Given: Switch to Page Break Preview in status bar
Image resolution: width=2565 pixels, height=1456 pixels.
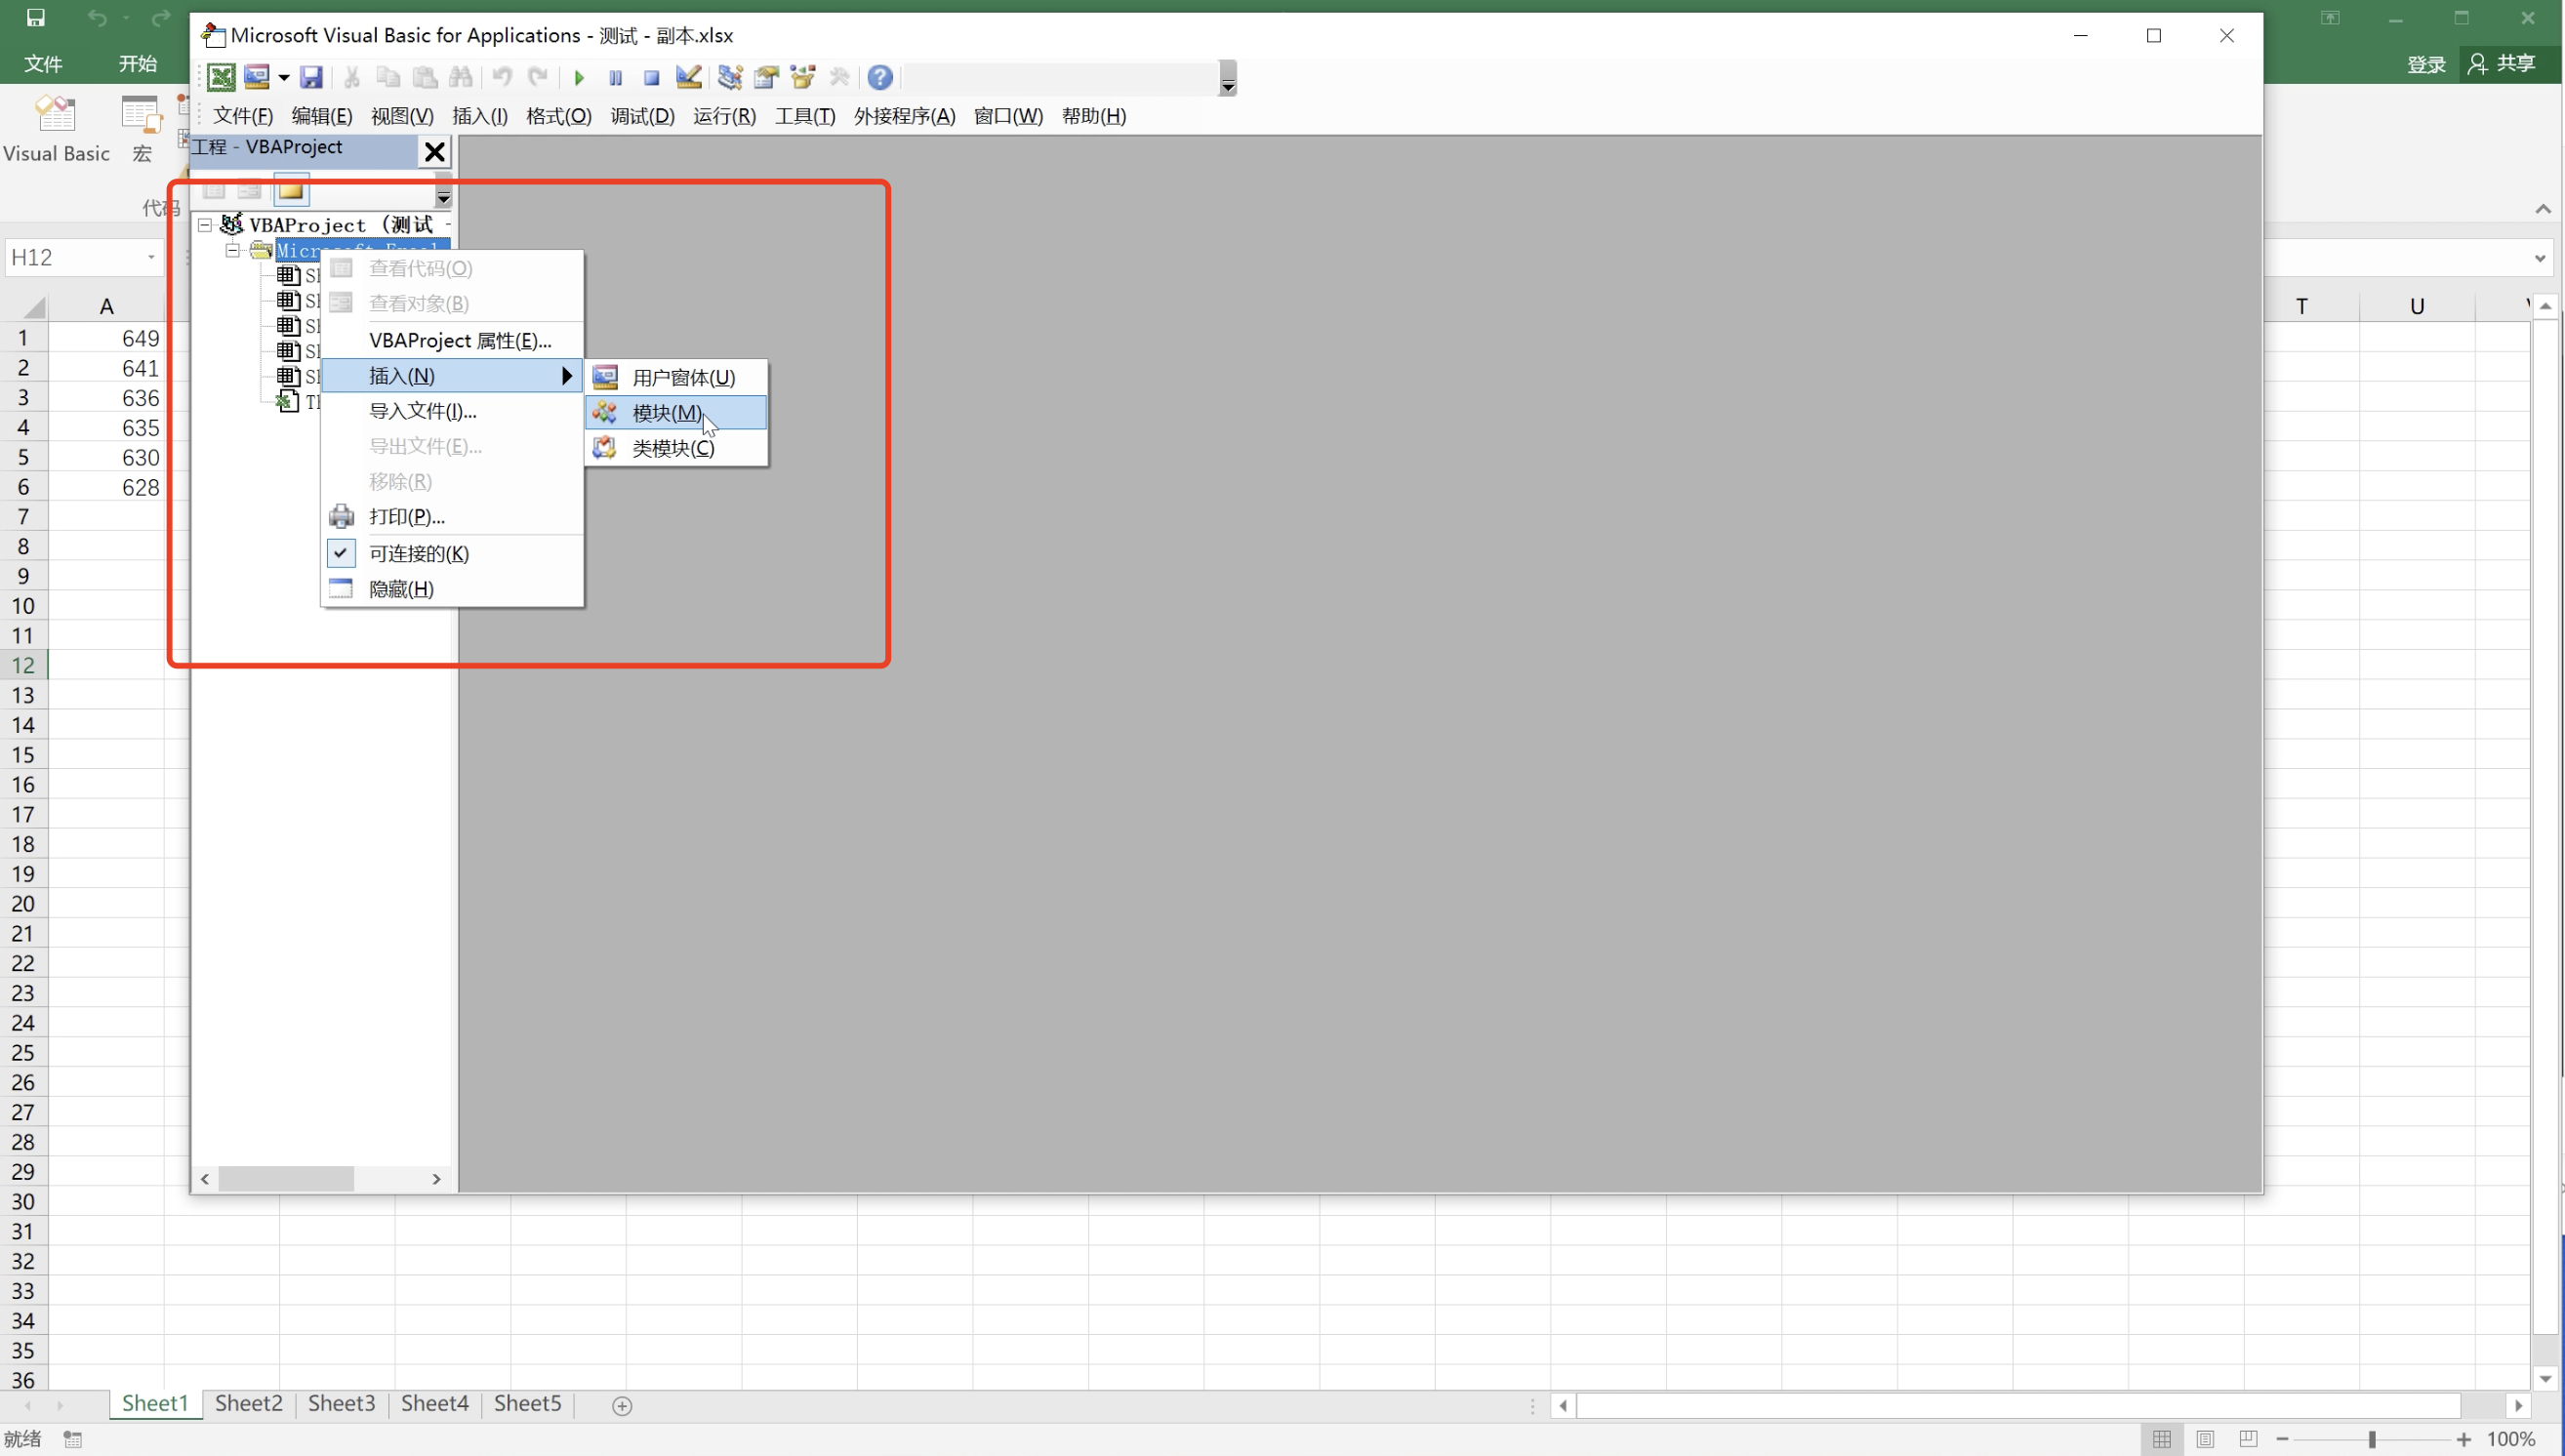Looking at the screenshot, I should pyautogui.click(x=2247, y=1438).
